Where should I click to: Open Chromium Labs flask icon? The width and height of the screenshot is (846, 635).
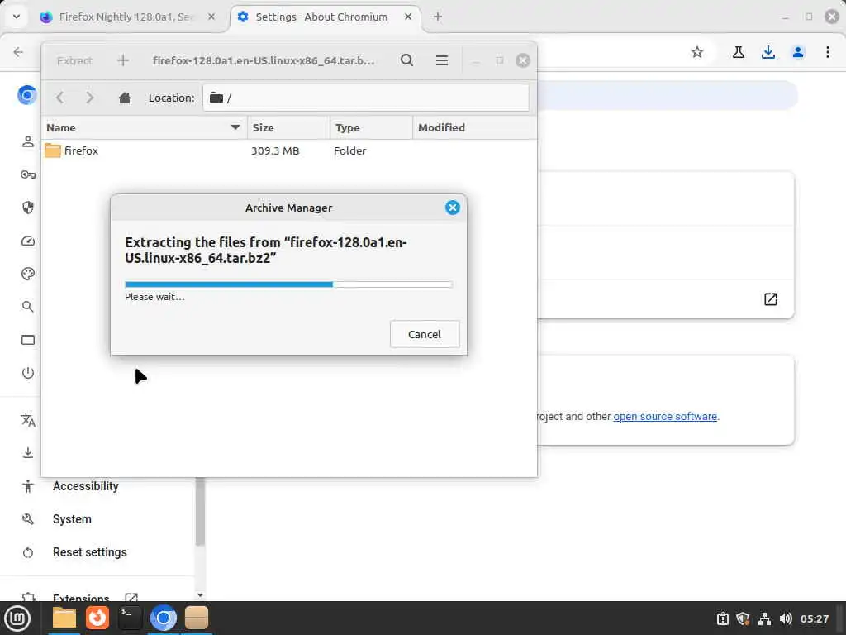739,52
